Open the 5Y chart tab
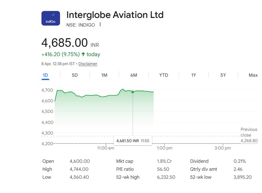Image resolution: width=262 pixels, height=193 pixels. coord(223,75)
